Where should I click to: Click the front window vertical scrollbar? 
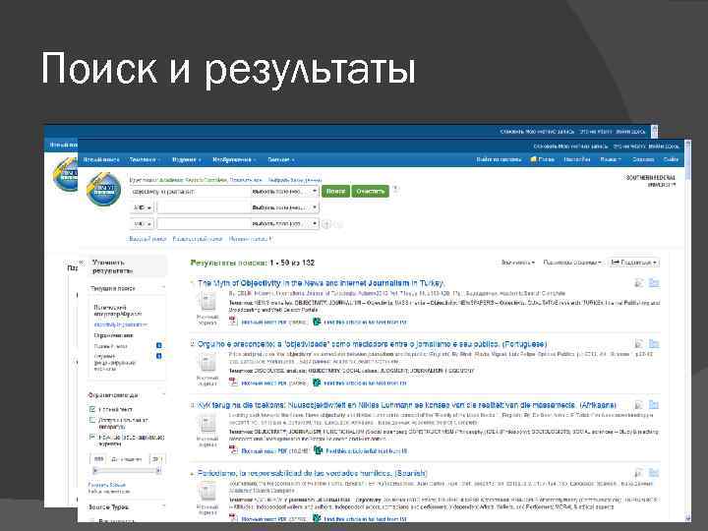pyautogui.click(x=687, y=331)
